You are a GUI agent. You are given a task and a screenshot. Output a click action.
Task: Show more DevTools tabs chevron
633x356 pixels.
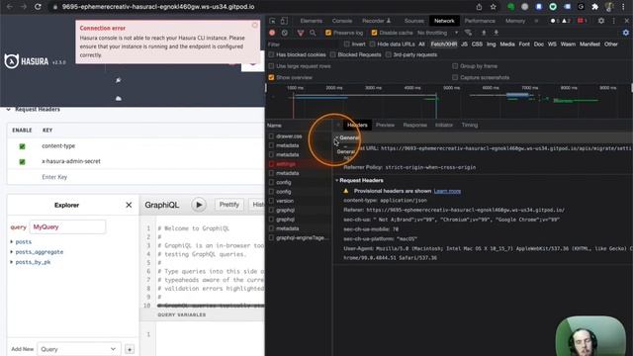coord(536,21)
